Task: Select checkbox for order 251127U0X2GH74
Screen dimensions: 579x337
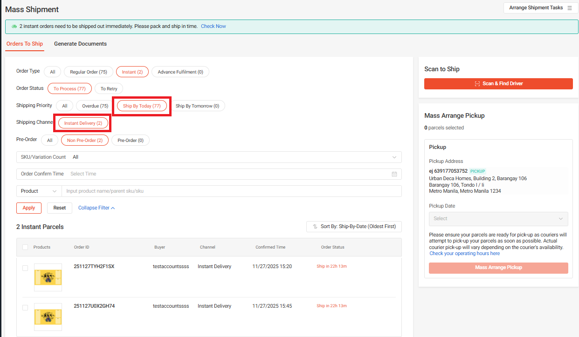Action: click(x=25, y=308)
